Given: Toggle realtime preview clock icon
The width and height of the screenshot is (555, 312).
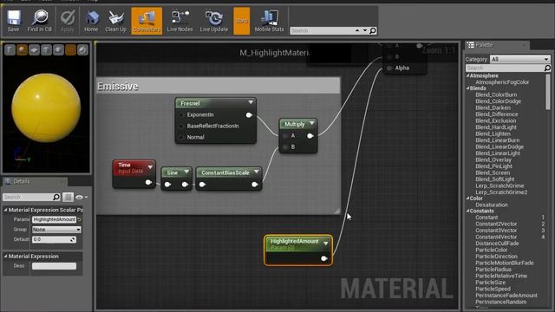Looking at the screenshot, I should [82, 50].
